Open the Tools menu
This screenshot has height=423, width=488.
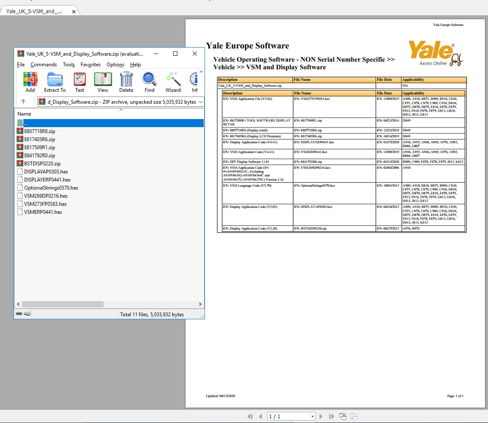pos(69,65)
